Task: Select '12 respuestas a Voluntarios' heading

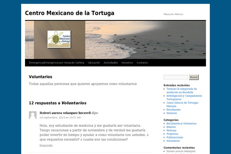Action: pos(58,103)
